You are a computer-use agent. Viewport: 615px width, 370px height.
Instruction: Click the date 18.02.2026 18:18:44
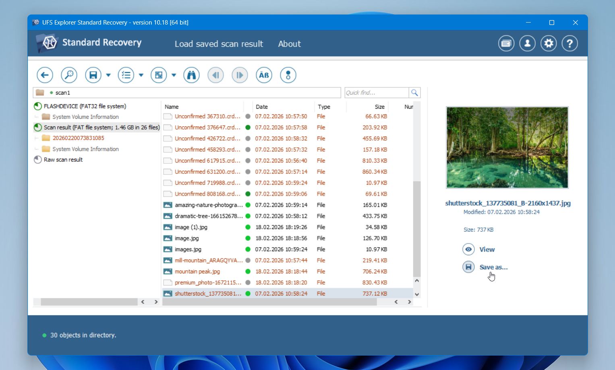(x=281, y=271)
